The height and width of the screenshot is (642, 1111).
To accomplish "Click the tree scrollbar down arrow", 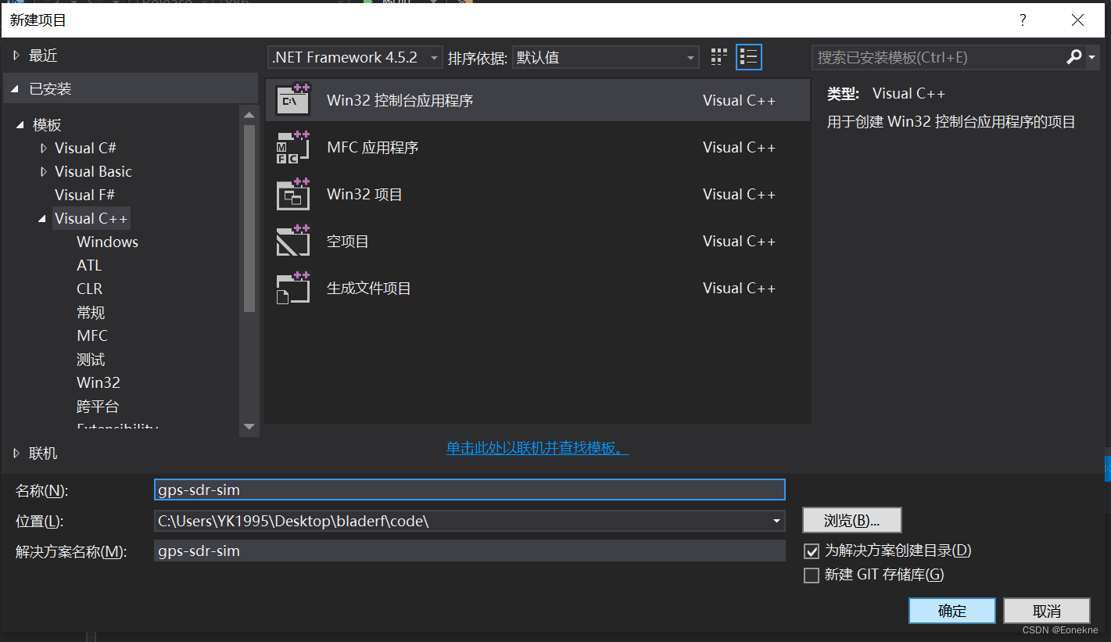I will coord(249,427).
